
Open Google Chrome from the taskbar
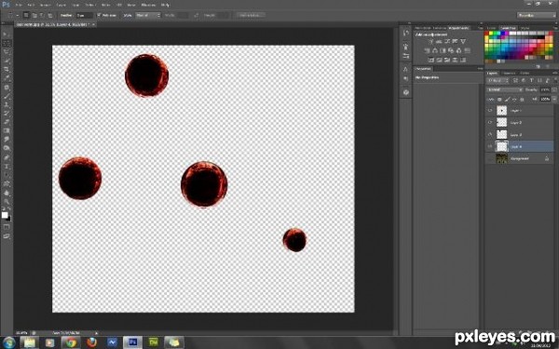pos(71,342)
